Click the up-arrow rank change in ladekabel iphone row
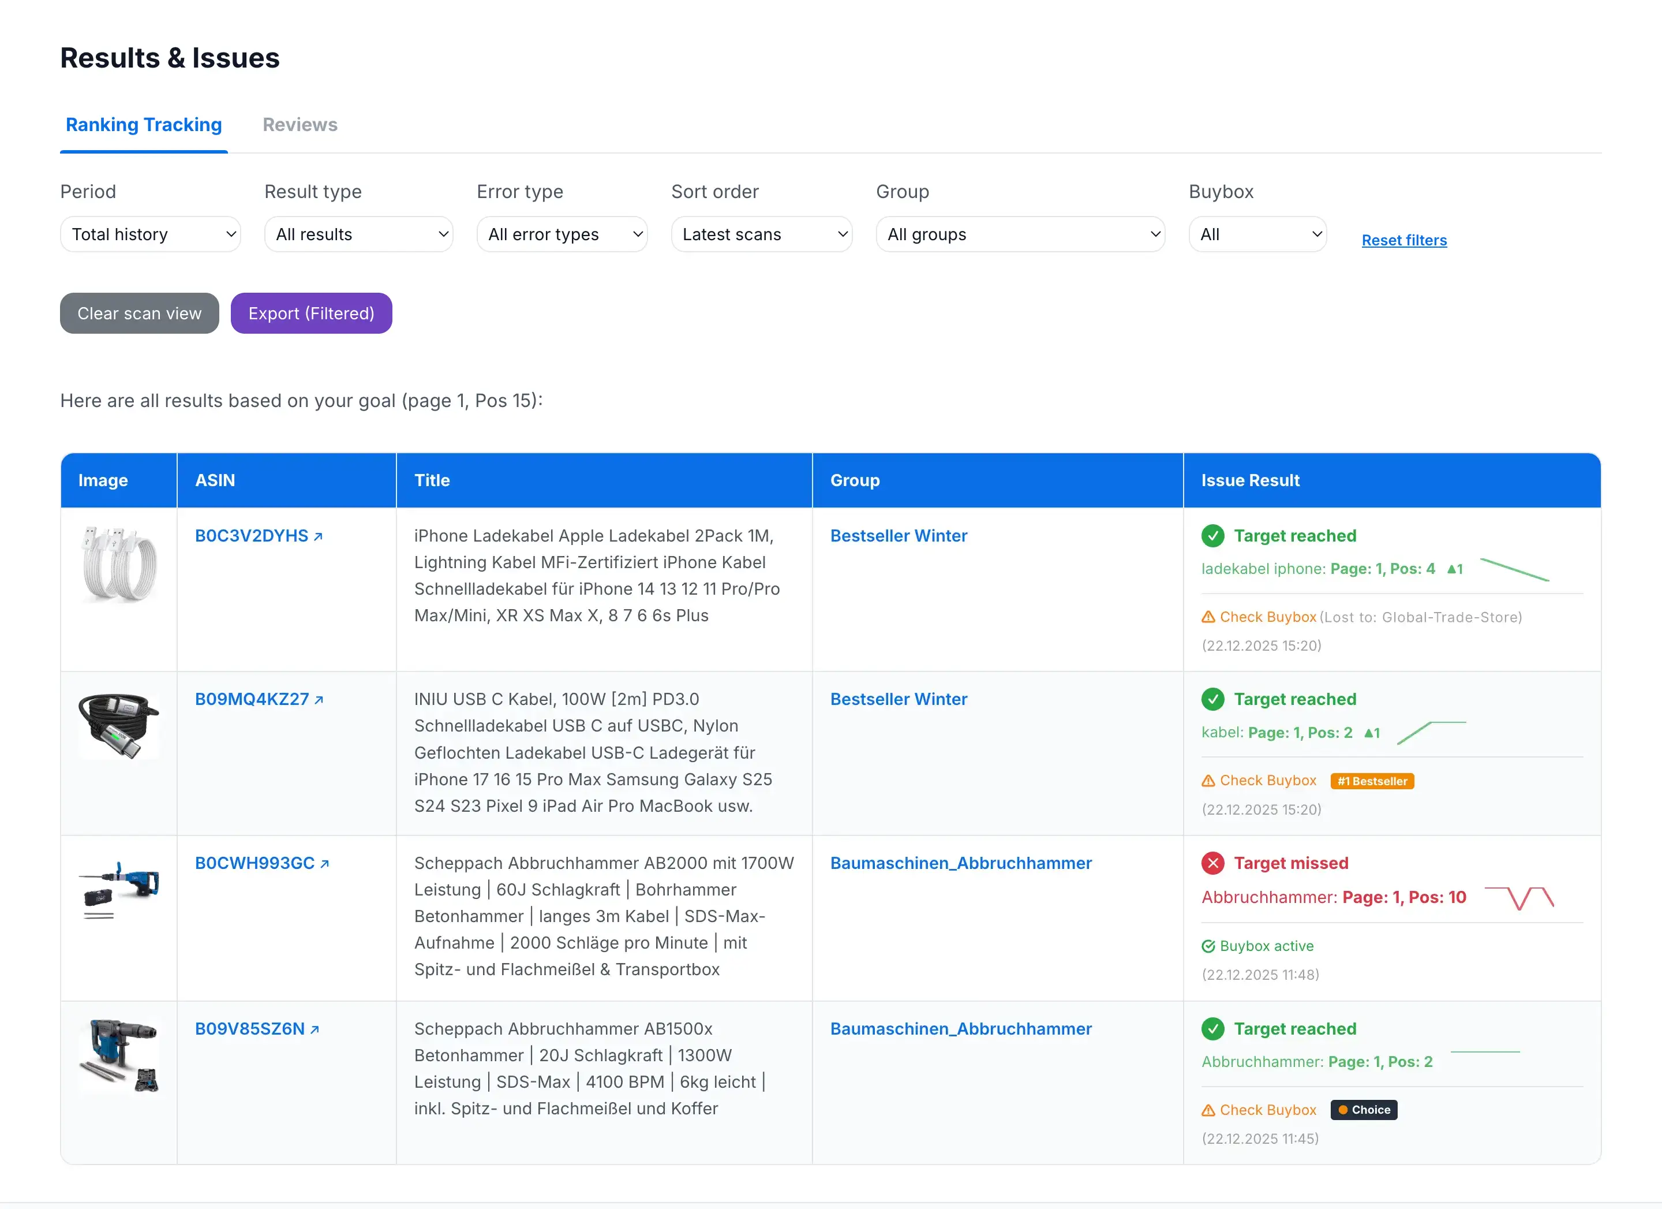1662x1209 pixels. (1455, 569)
